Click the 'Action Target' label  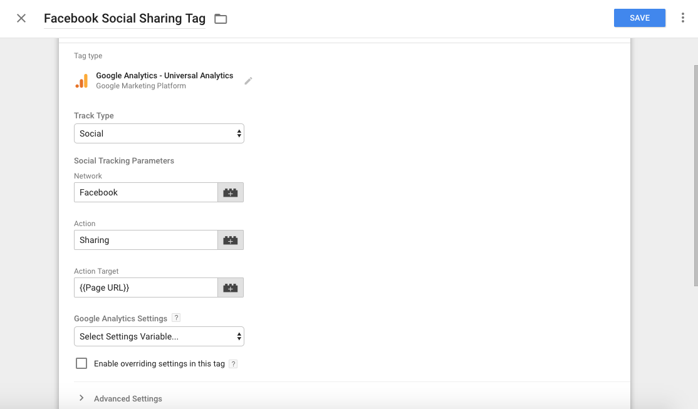pos(96,271)
